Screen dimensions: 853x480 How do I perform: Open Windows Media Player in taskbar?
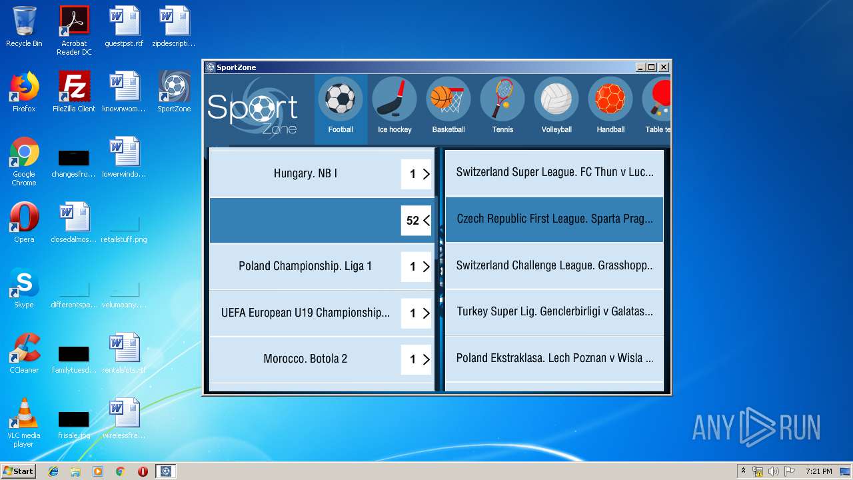click(98, 471)
